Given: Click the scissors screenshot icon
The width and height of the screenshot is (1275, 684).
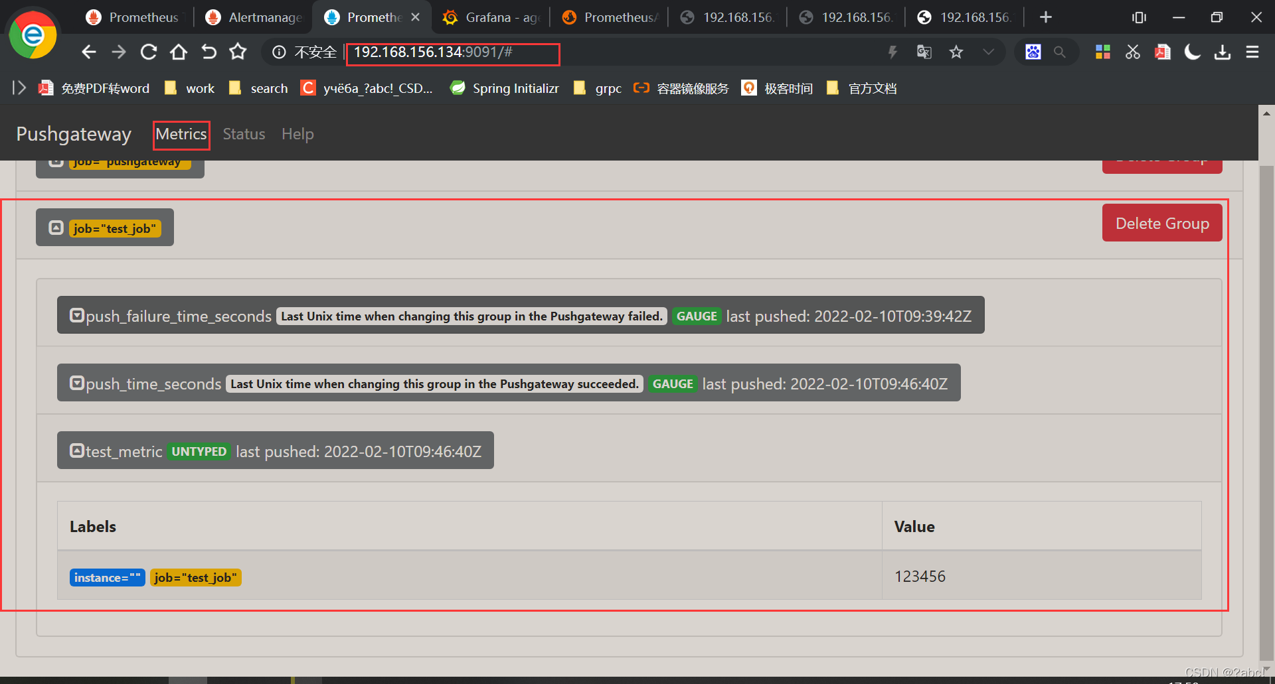Looking at the screenshot, I should [x=1133, y=52].
